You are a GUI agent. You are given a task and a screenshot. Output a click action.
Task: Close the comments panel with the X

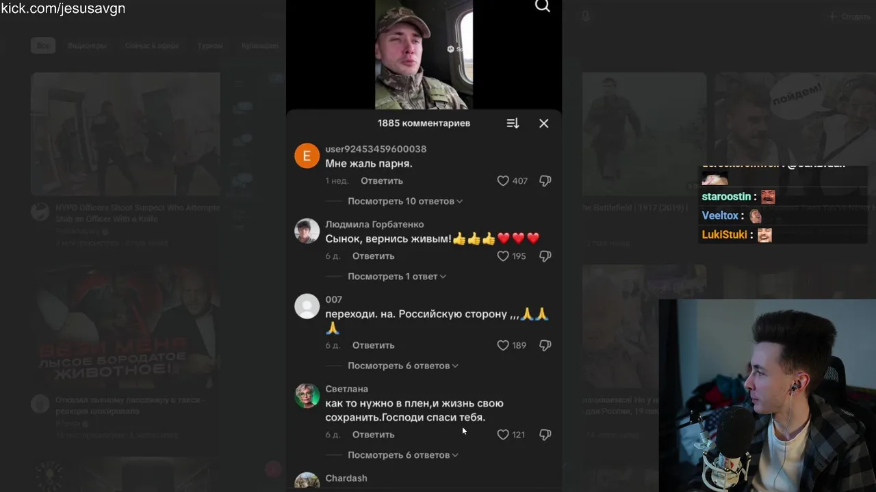(x=543, y=123)
